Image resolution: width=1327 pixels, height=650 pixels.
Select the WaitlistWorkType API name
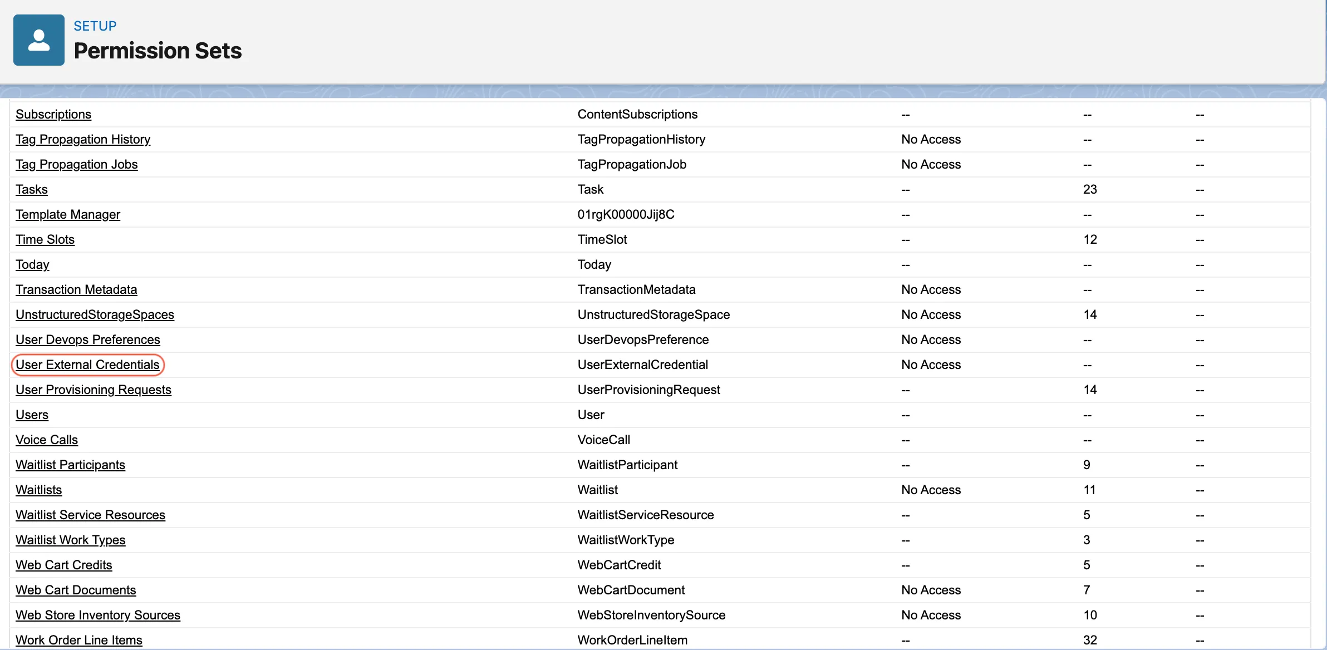pyautogui.click(x=626, y=540)
